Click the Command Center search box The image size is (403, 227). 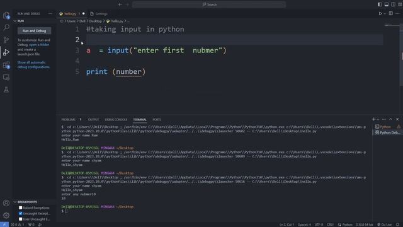tap(209, 4)
